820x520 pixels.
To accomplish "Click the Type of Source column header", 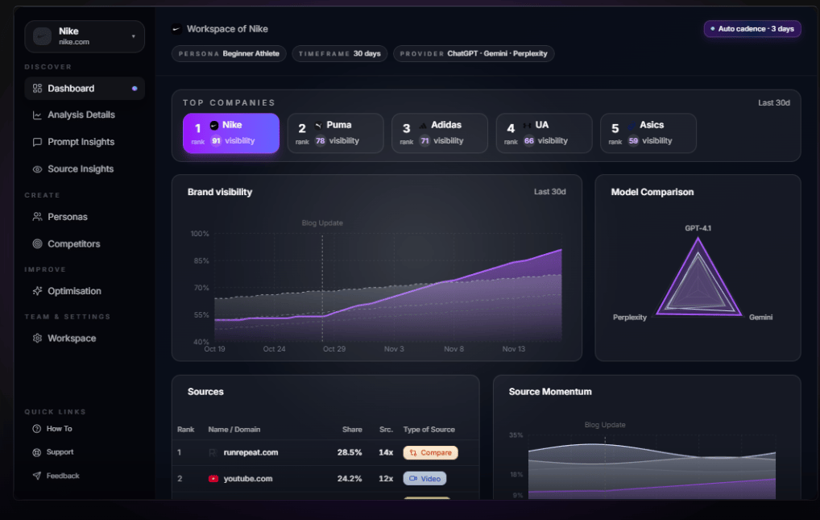I will pos(429,430).
